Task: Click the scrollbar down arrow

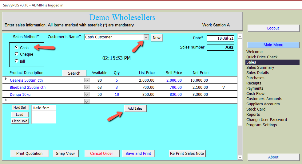Action: tap(240, 157)
